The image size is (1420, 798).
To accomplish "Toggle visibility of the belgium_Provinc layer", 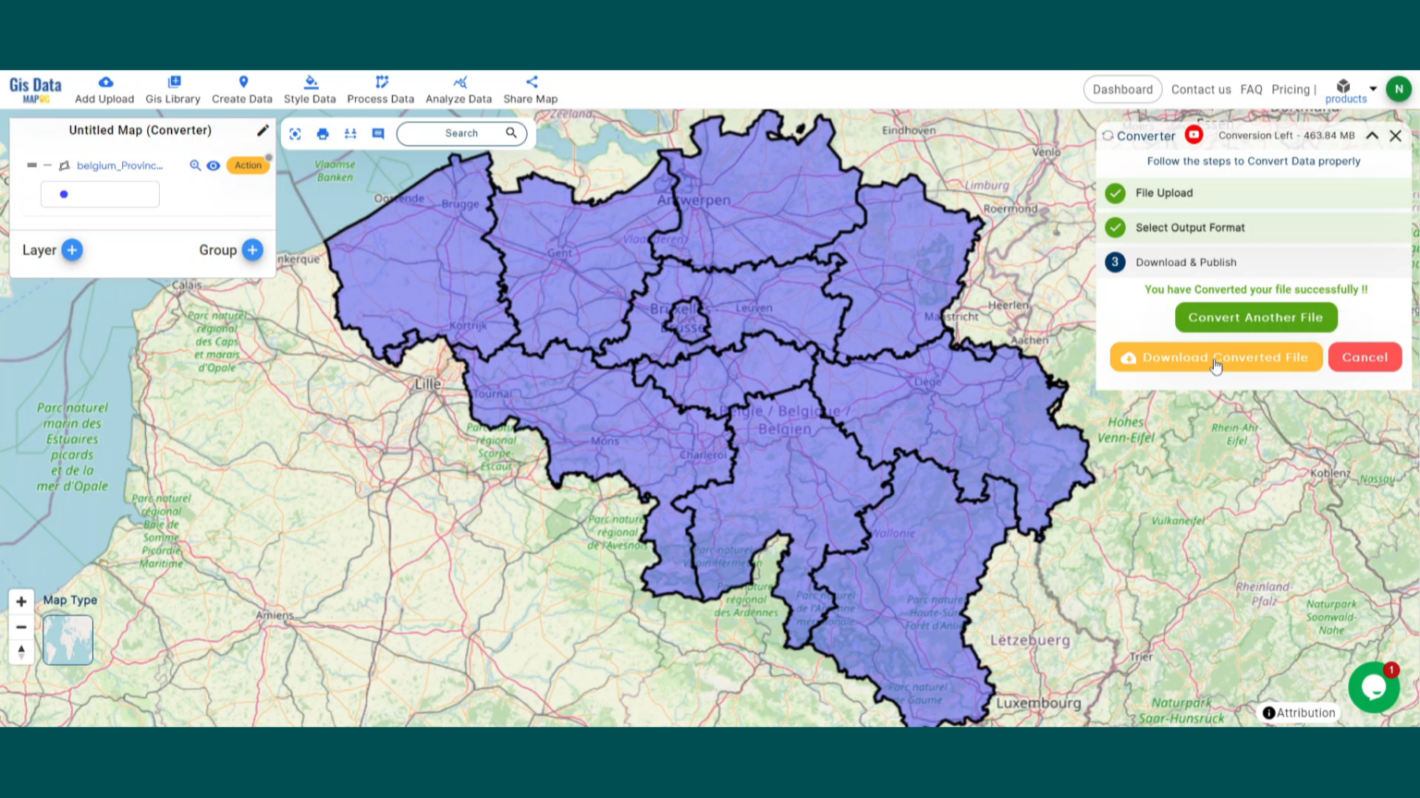I will tap(213, 165).
